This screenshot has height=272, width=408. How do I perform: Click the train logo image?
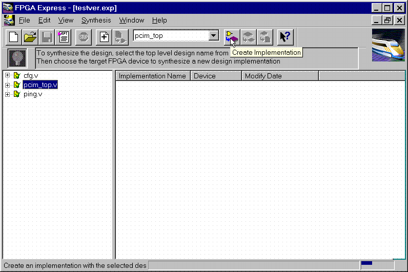388,45
